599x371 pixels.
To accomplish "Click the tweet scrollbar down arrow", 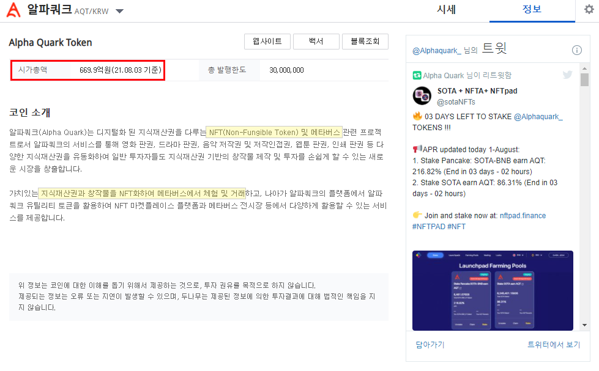I will tap(584, 325).
